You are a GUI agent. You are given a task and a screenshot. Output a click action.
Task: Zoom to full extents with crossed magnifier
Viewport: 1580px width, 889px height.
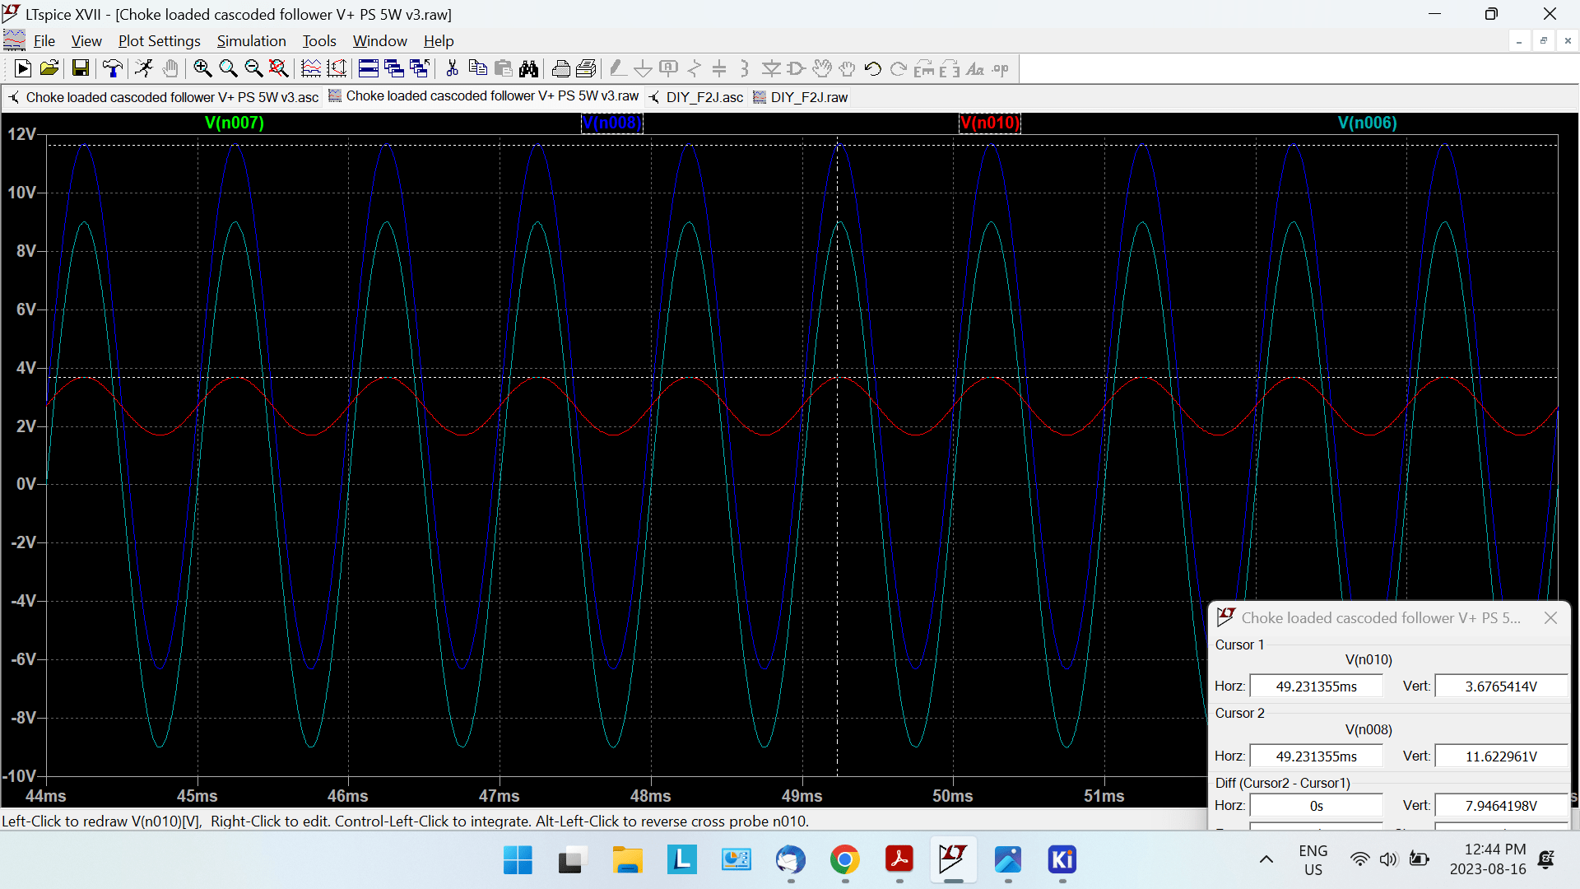click(x=279, y=69)
